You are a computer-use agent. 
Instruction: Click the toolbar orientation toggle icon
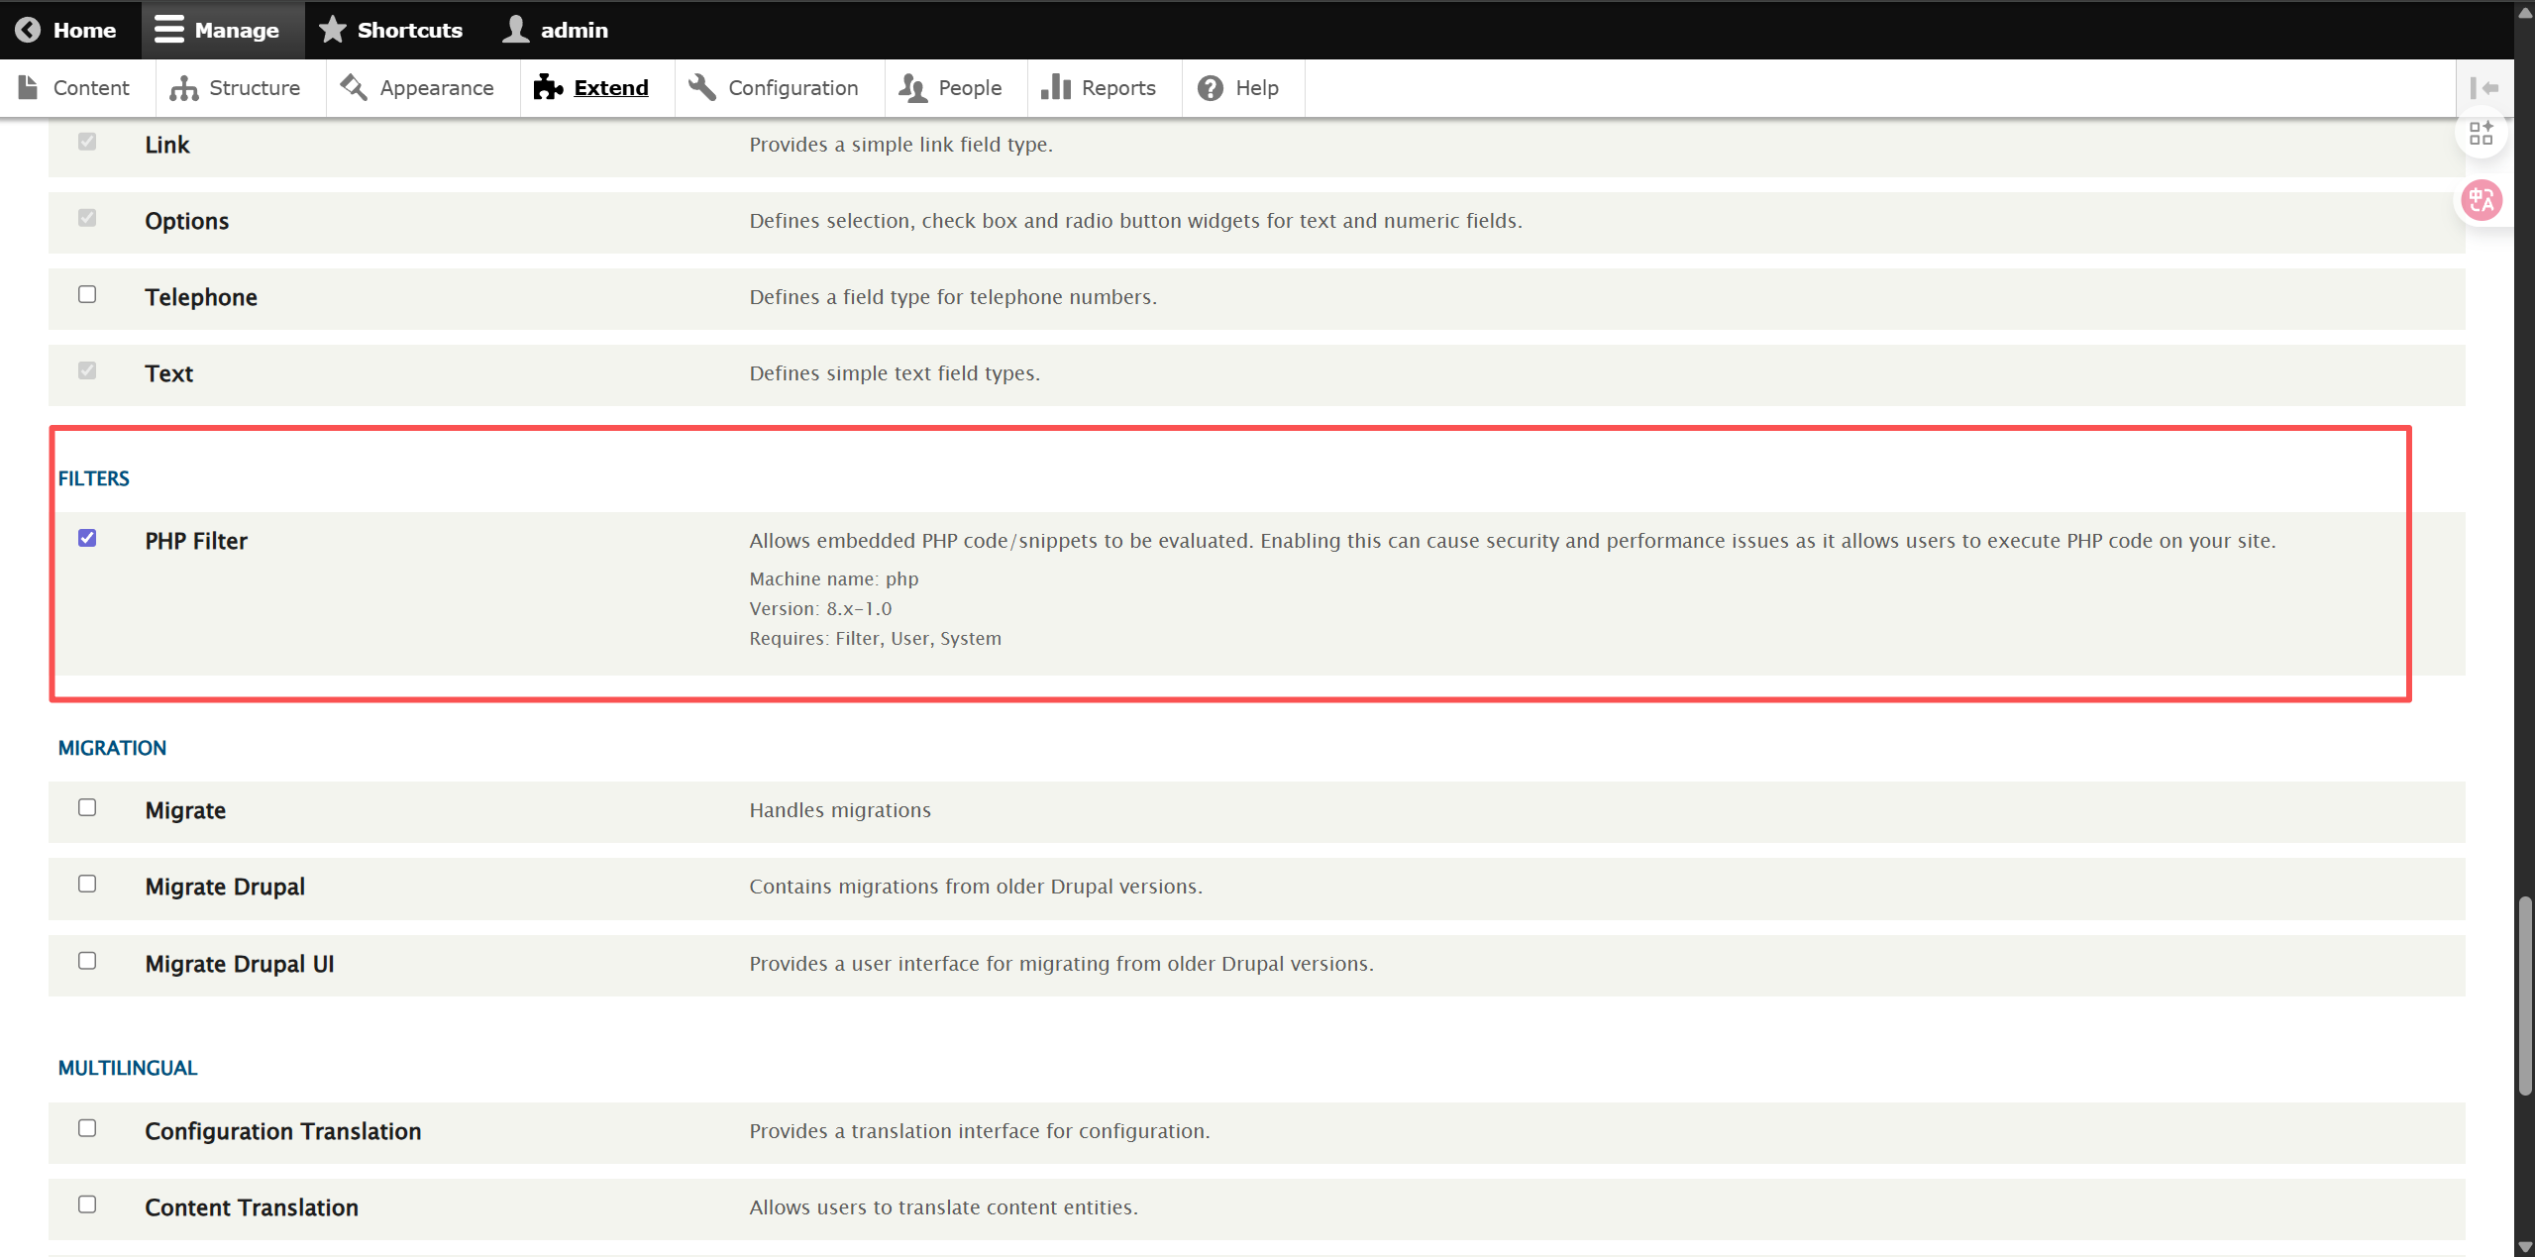(x=2483, y=88)
